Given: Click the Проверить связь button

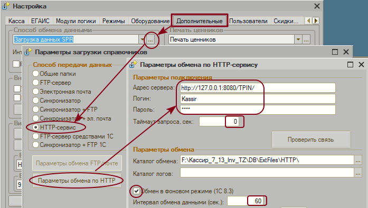Looking at the screenshot, I should (311, 140).
